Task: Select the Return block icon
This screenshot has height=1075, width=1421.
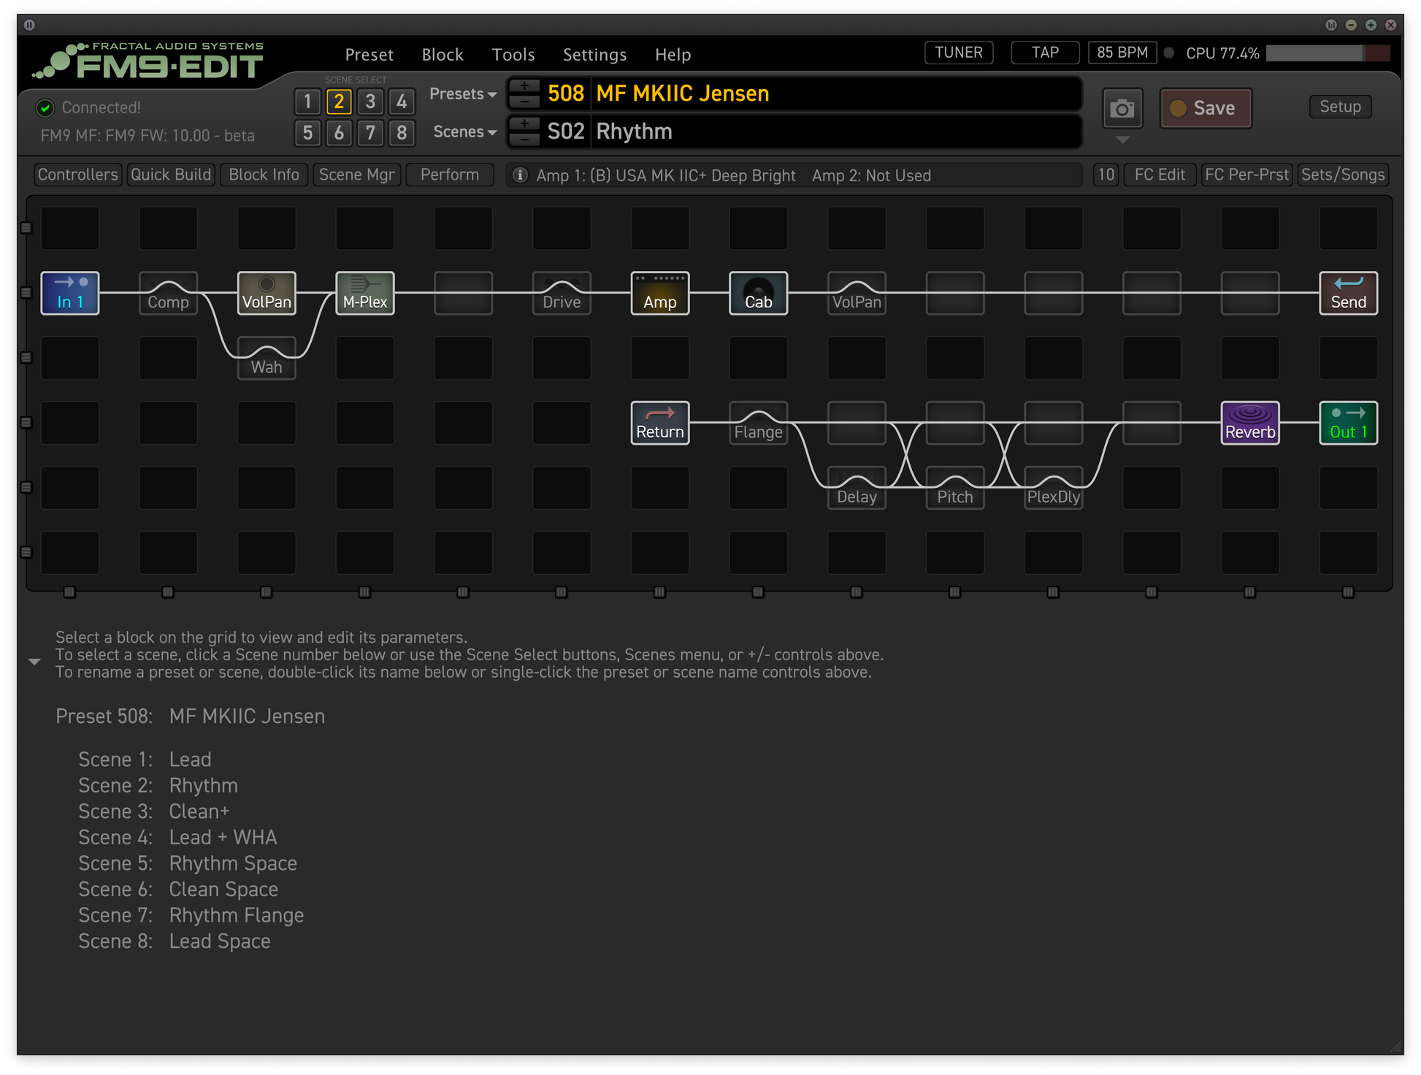Action: tap(659, 423)
